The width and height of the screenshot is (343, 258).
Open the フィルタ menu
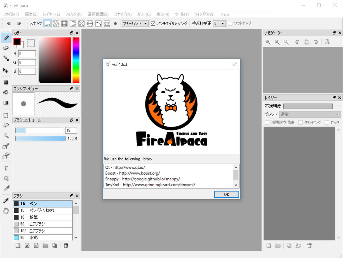click(73, 14)
